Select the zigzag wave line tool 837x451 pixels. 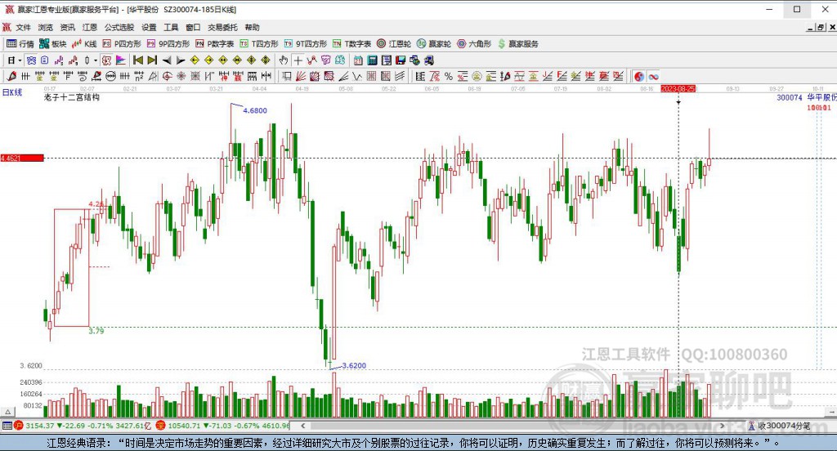click(357, 76)
